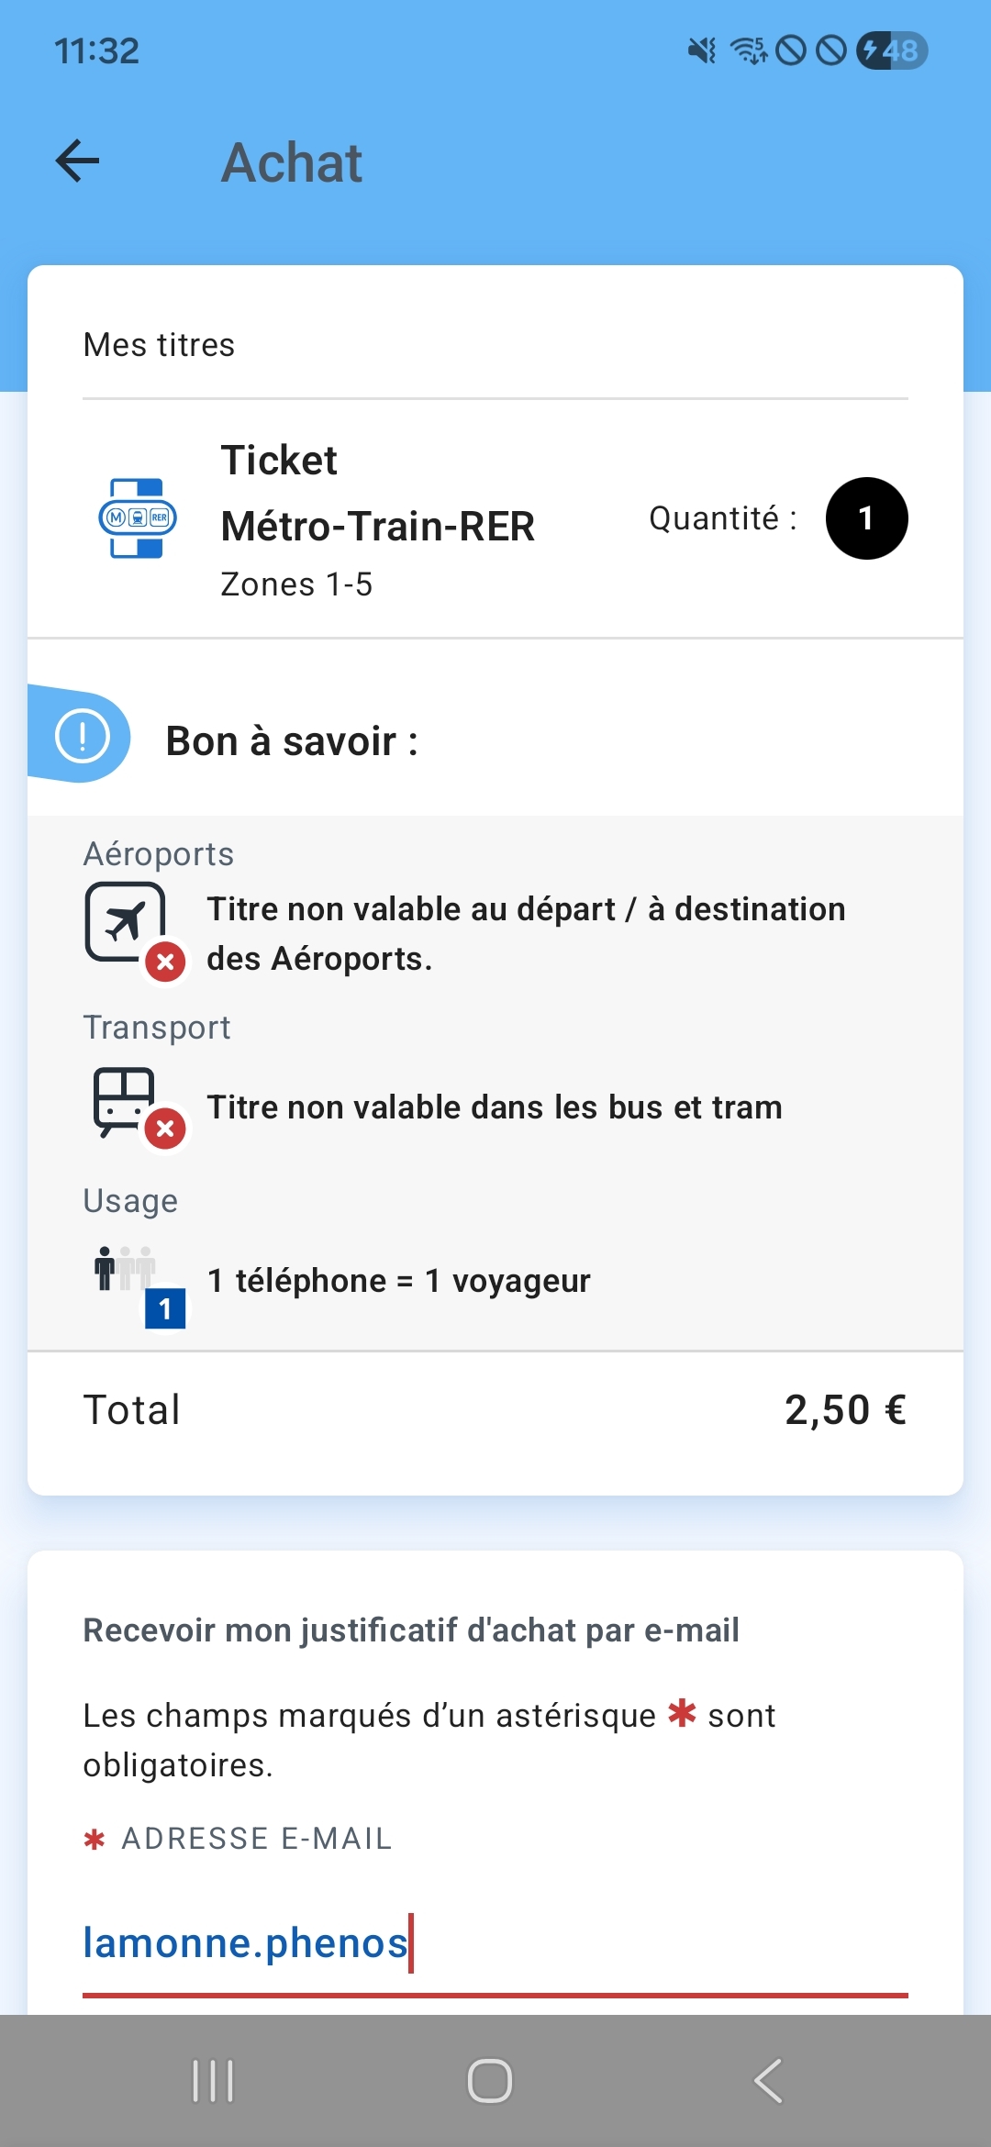Tap the Total 2,50 € amount
991x2147 pixels.
[x=845, y=1410]
